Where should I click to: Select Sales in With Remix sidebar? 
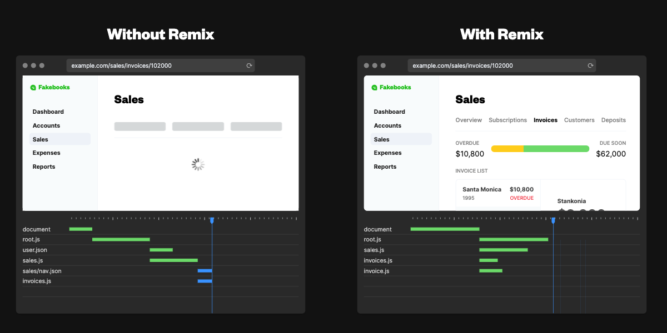coord(401,139)
